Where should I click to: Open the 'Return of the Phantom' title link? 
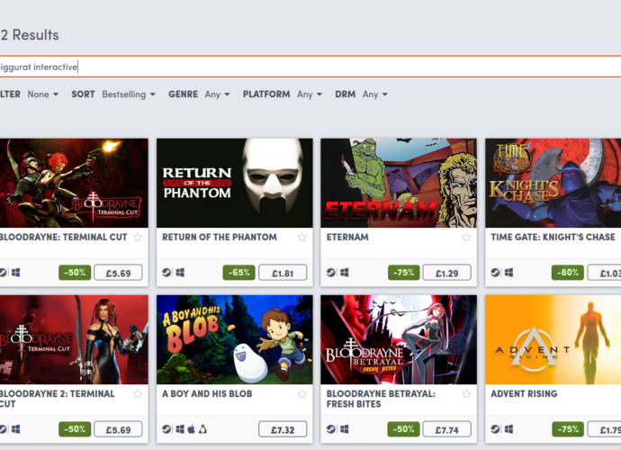(x=220, y=238)
